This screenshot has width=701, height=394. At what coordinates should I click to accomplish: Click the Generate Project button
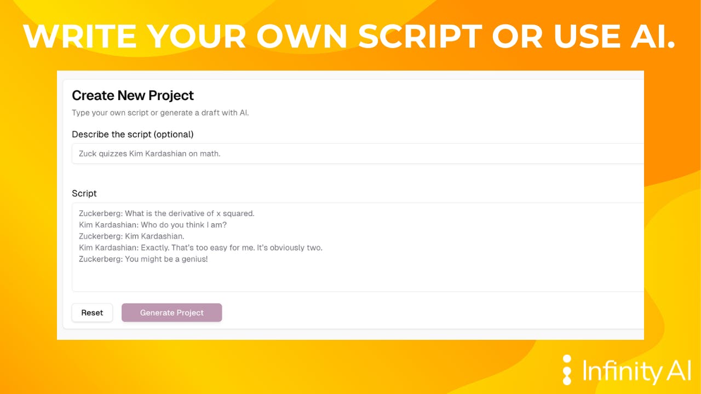coord(171,312)
